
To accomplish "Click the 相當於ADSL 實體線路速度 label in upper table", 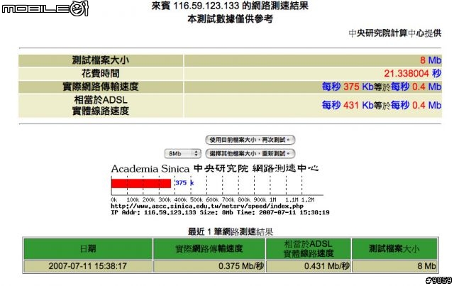I will coord(101,105).
